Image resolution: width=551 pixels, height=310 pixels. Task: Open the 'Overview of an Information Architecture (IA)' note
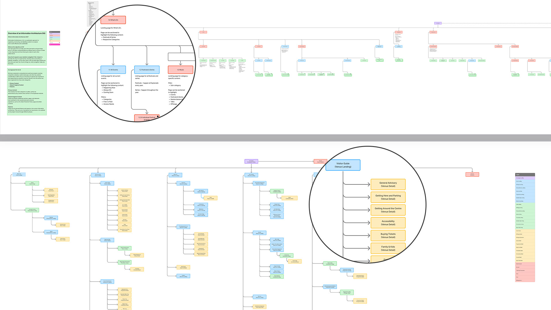[27, 49]
